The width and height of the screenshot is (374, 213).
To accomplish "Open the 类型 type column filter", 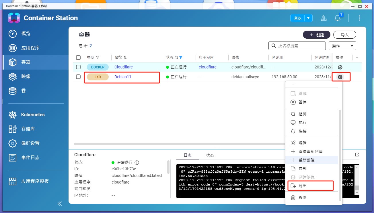I will [x=98, y=58].
